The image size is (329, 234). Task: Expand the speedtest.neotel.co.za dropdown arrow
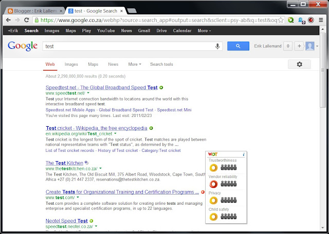(x=96, y=226)
